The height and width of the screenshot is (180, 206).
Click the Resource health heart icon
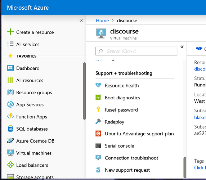[x=98, y=85]
